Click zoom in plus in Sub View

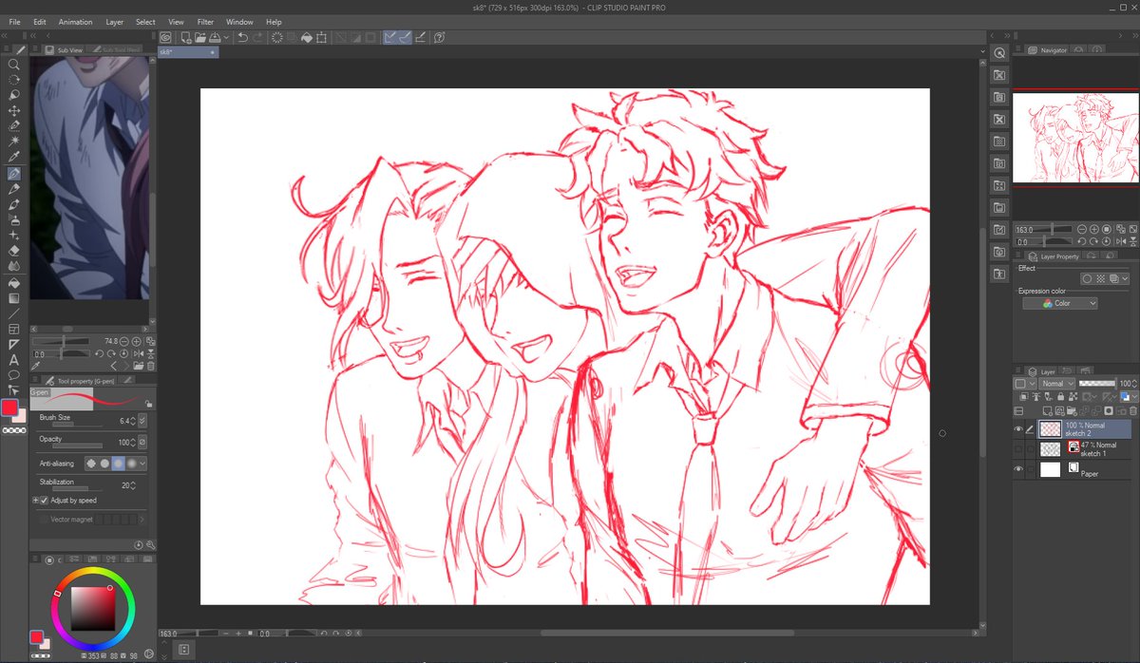click(137, 341)
